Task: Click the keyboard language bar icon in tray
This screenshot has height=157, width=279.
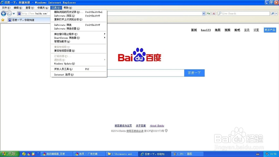Action: [258, 154]
